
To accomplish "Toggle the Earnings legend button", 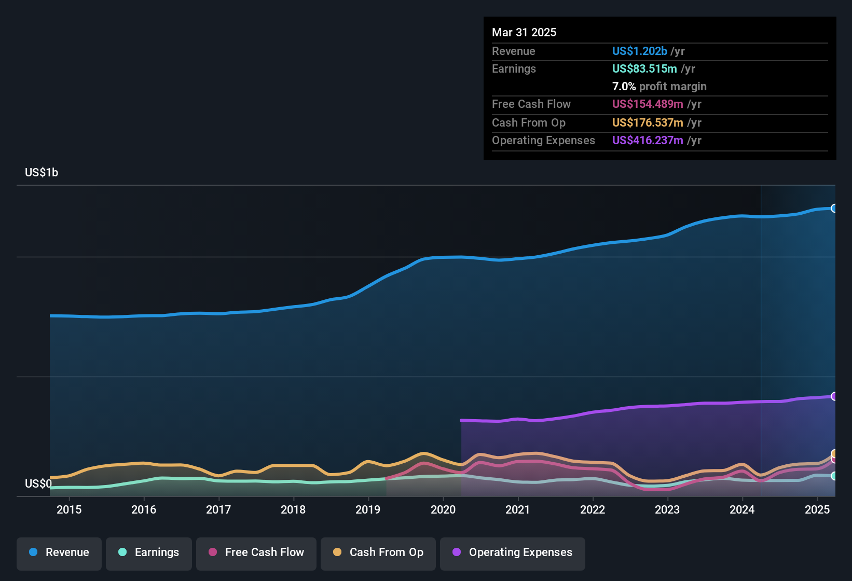I will click(x=149, y=554).
